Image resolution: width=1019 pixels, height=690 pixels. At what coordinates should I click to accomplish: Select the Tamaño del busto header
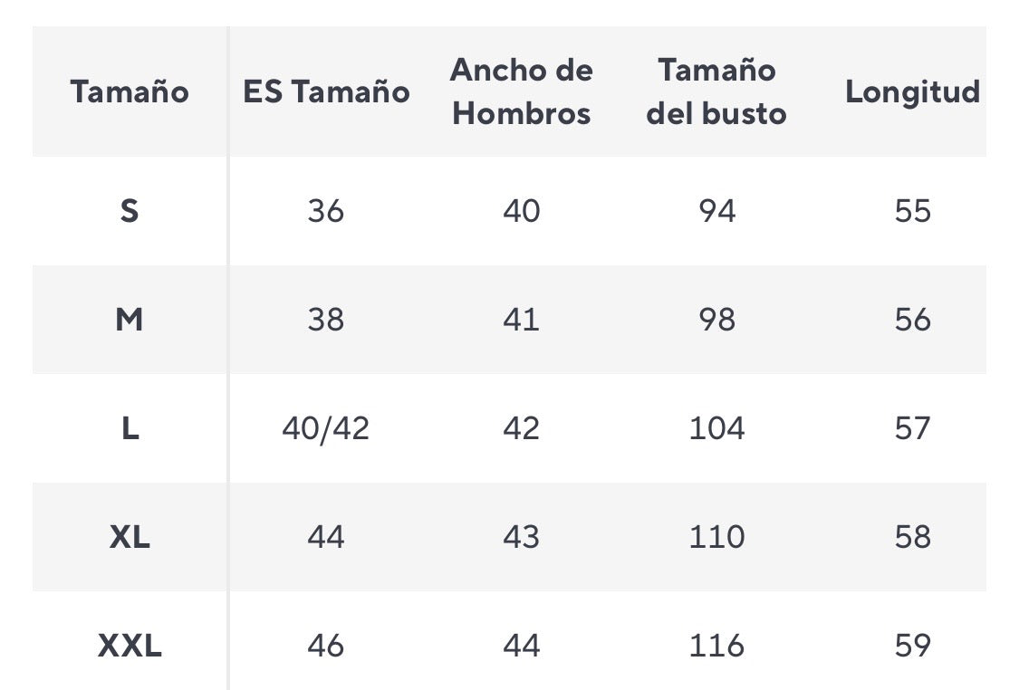coord(716,91)
